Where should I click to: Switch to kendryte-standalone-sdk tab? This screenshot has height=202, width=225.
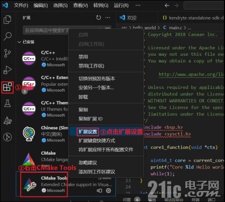pyautogui.click(x=191, y=18)
